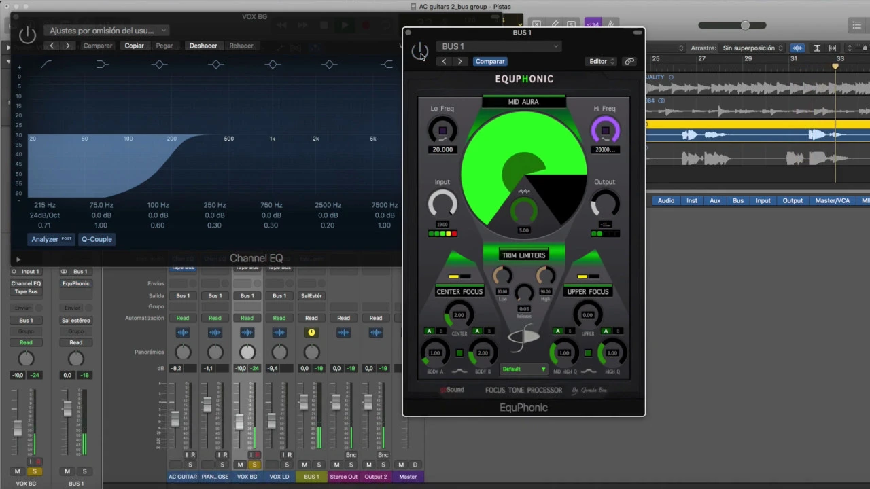Image resolution: width=870 pixels, height=489 pixels.
Task: Click Deshacer in the Channel EQ window
Action: (203, 46)
